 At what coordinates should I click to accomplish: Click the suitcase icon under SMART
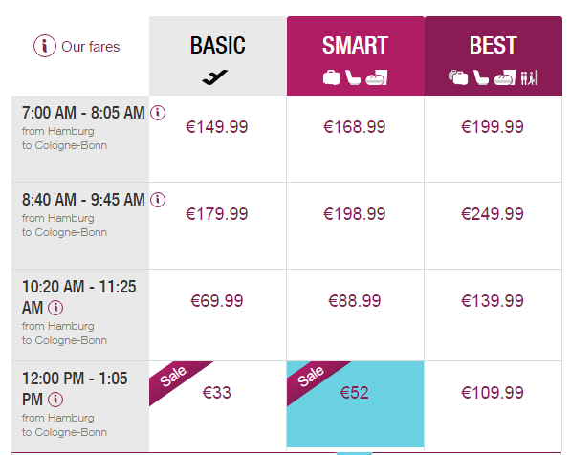coord(331,77)
